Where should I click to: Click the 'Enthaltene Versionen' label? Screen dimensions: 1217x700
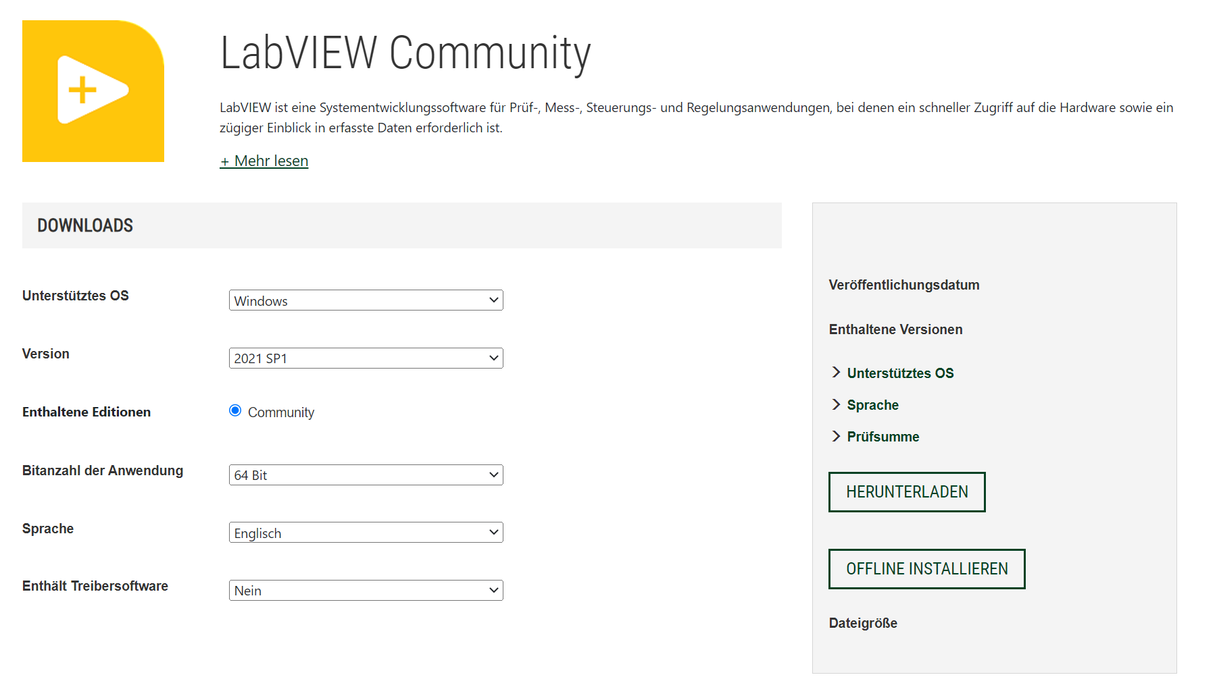click(895, 329)
